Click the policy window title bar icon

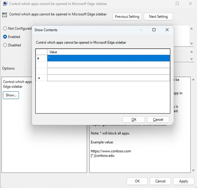(x=5, y=4)
